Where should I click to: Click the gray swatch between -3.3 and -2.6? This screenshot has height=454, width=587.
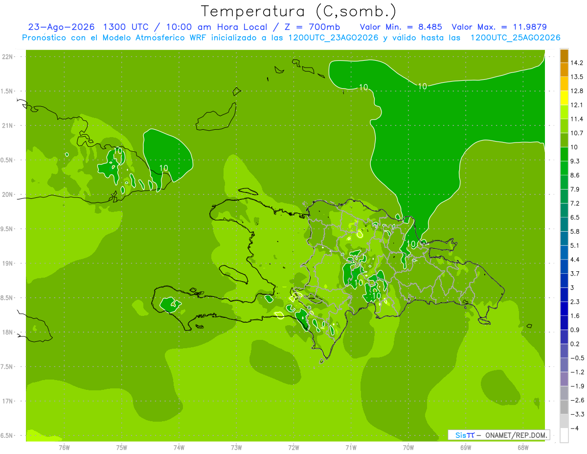tap(564, 407)
